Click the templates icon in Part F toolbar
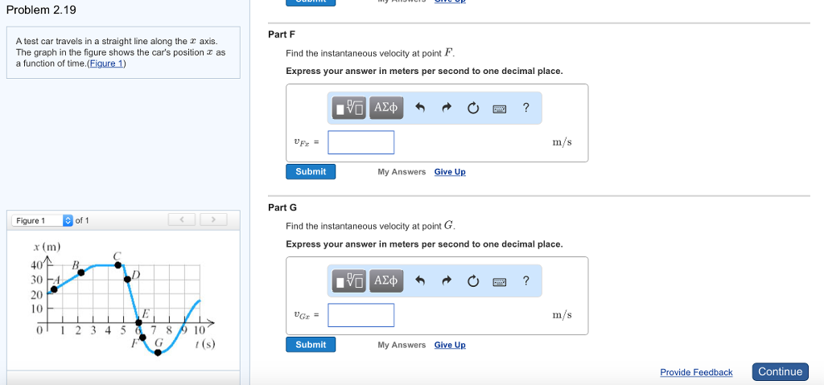The height and width of the screenshot is (385, 824). coord(350,108)
